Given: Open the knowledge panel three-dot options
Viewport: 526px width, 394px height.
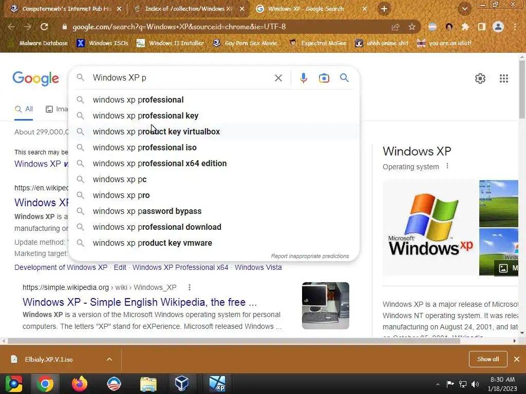Looking at the screenshot, I should tap(447, 166).
